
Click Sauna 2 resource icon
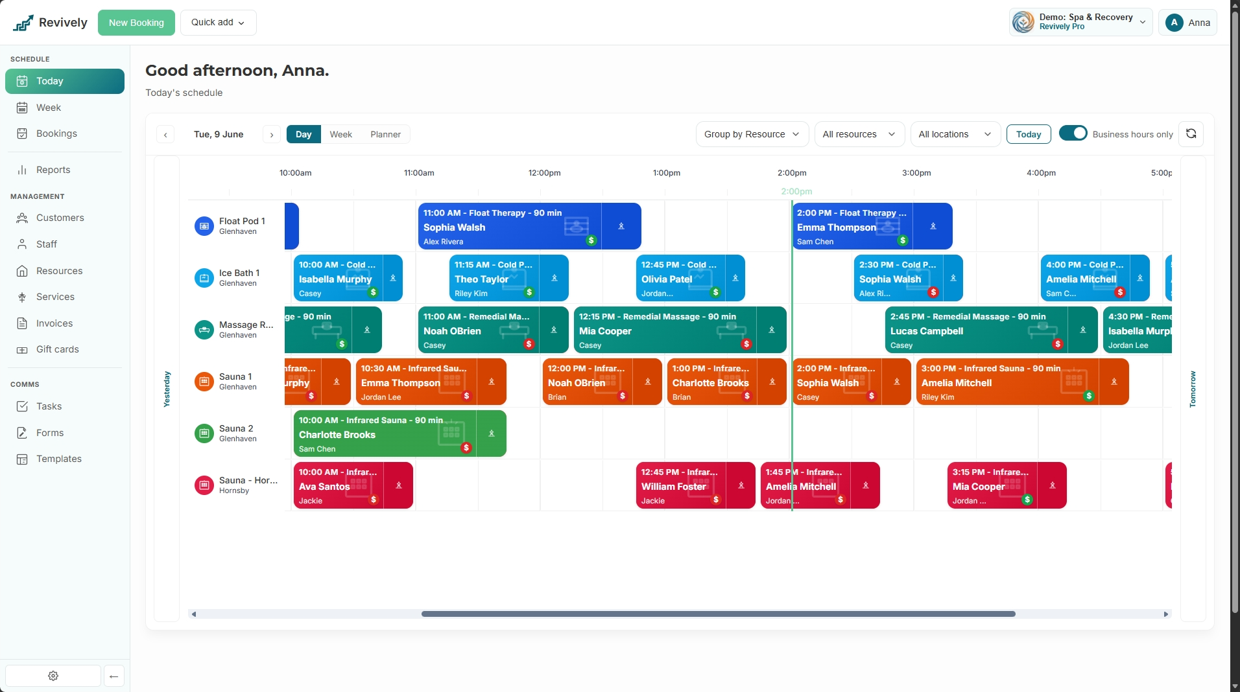pyautogui.click(x=204, y=433)
